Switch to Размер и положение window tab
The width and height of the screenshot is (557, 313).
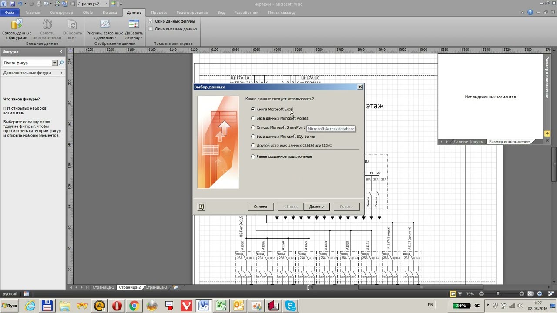509,142
